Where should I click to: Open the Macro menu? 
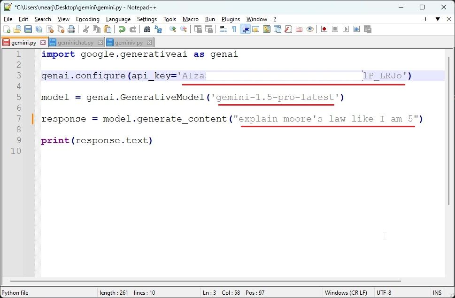click(190, 19)
